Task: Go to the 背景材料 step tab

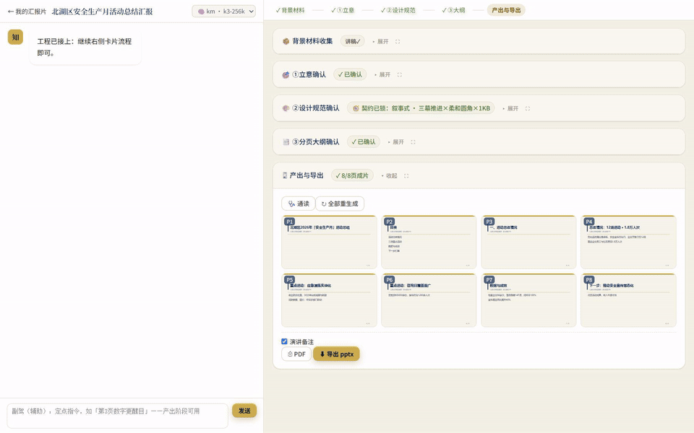Action: click(x=290, y=10)
